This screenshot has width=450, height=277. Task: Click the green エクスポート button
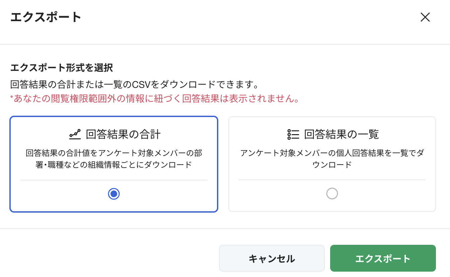(x=383, y=258)
